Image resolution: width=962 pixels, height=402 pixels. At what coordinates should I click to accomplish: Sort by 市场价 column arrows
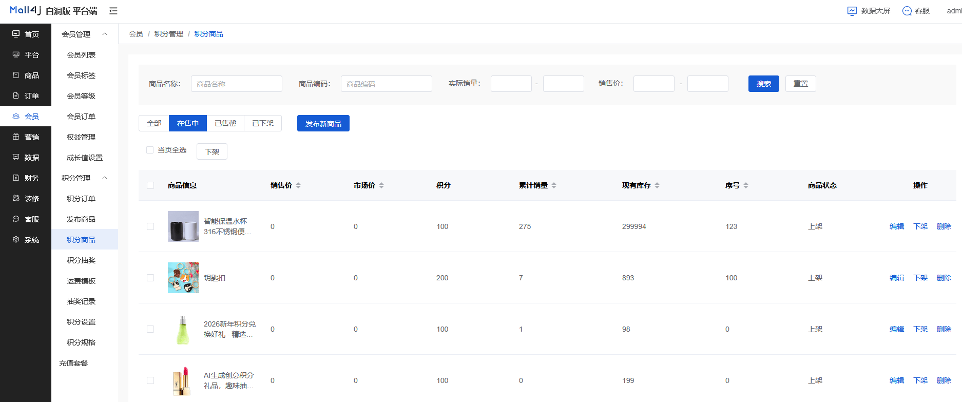pos(381,185)
